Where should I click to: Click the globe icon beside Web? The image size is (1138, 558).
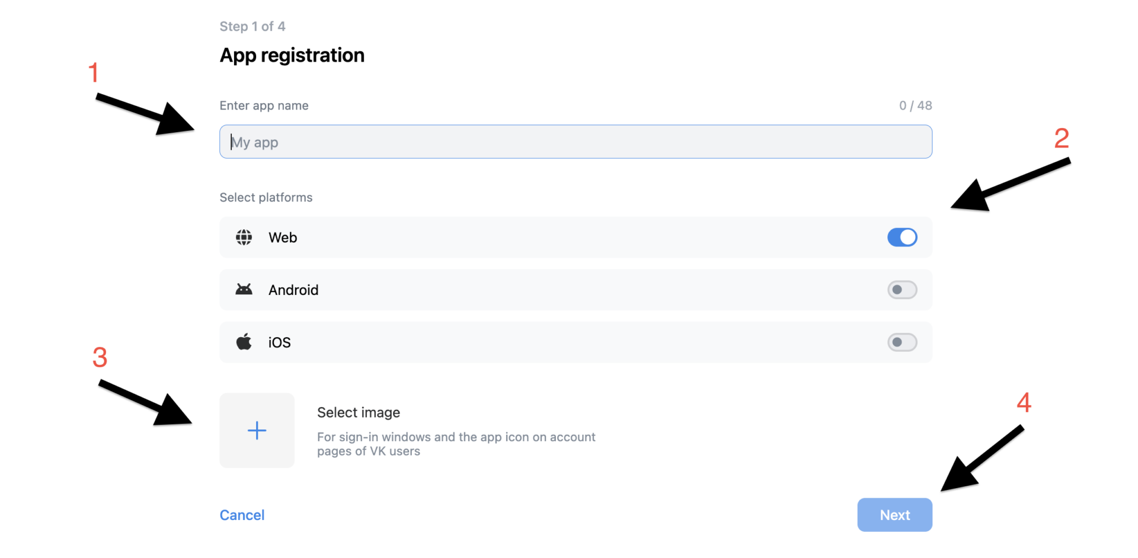(244, 238)
